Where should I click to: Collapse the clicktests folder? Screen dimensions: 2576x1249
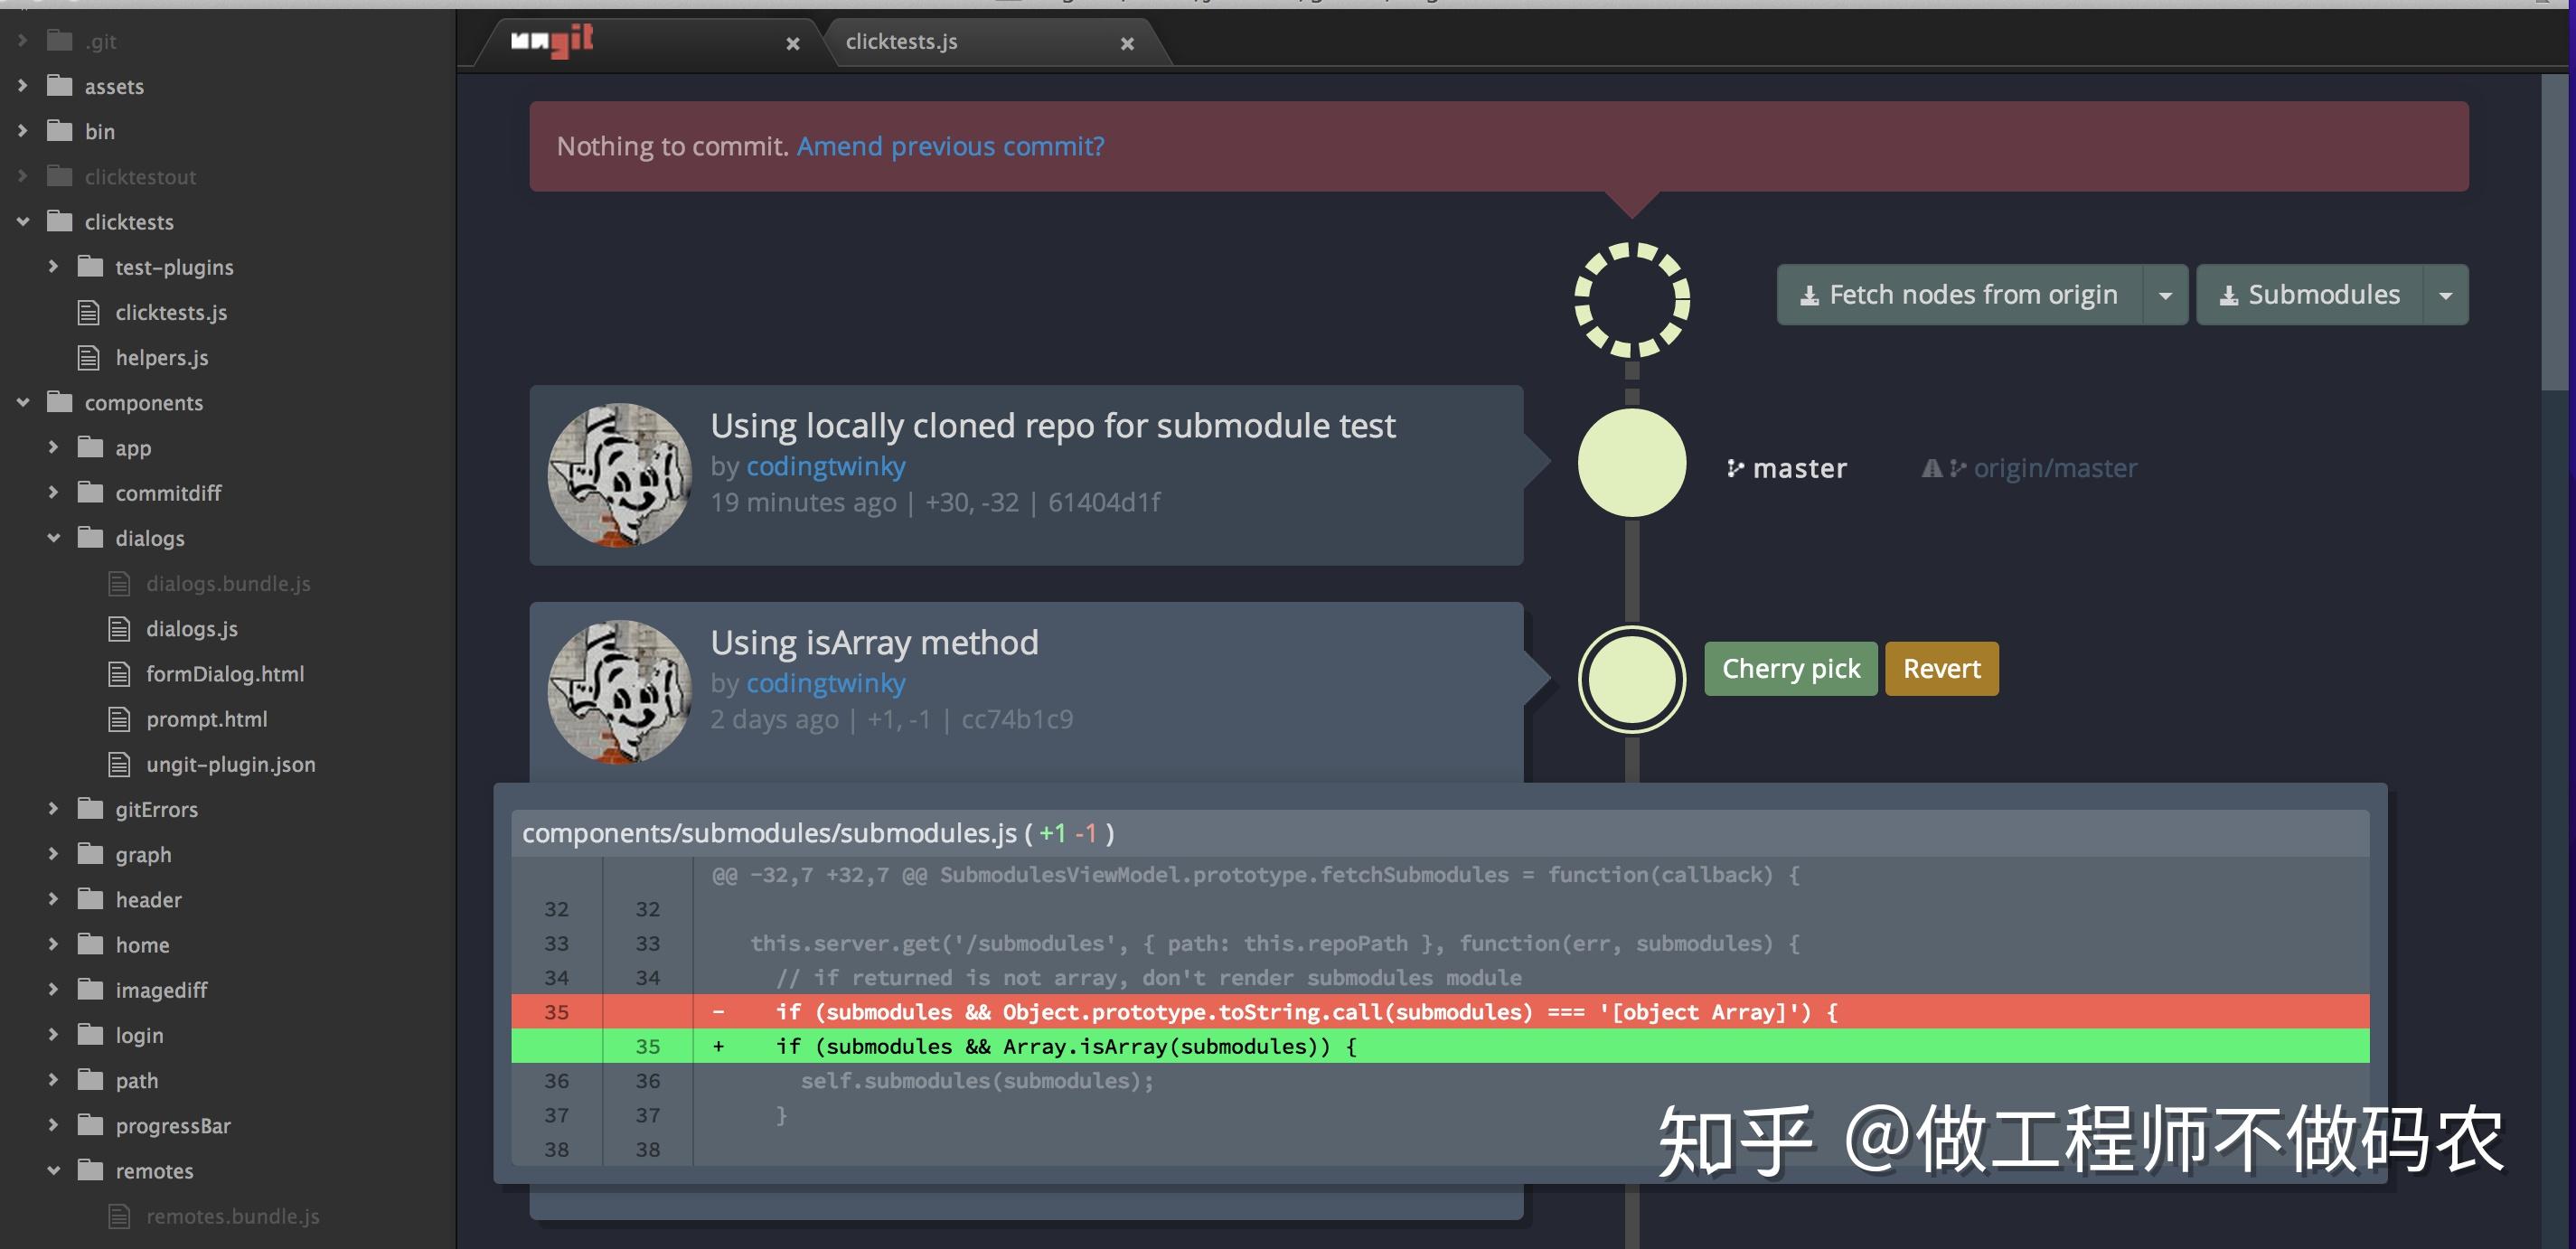(x=24, y=221)
